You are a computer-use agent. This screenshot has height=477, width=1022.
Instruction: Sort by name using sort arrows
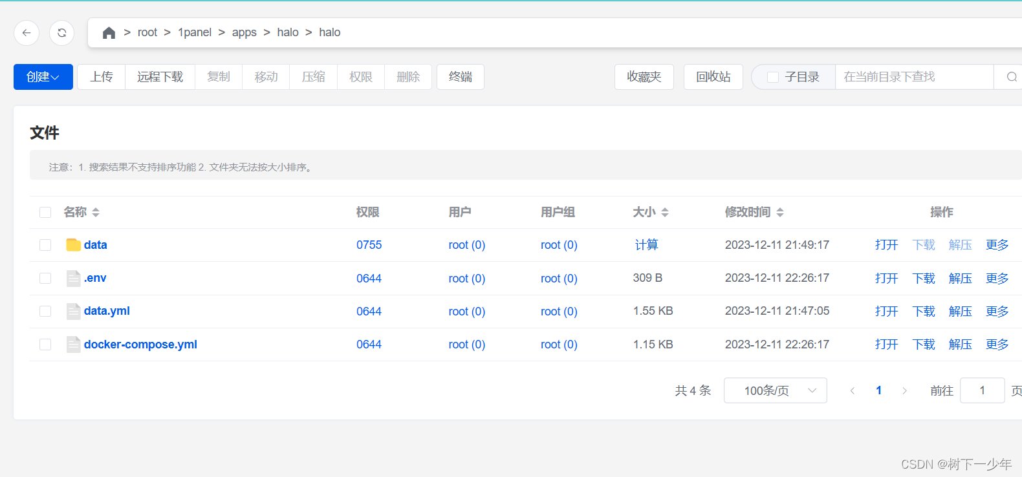point(96,212)
